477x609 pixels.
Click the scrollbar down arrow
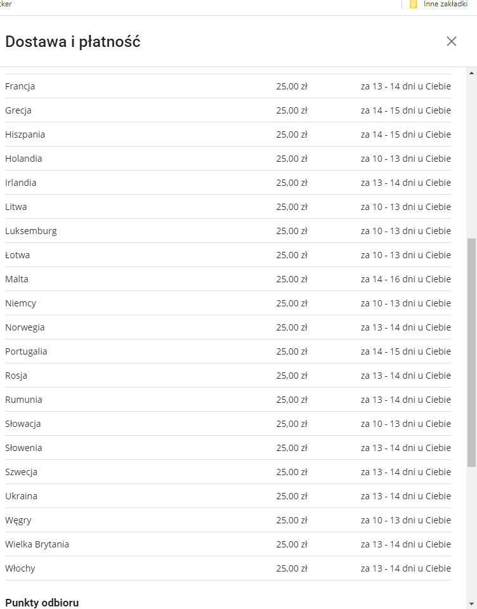coord(471,603)
